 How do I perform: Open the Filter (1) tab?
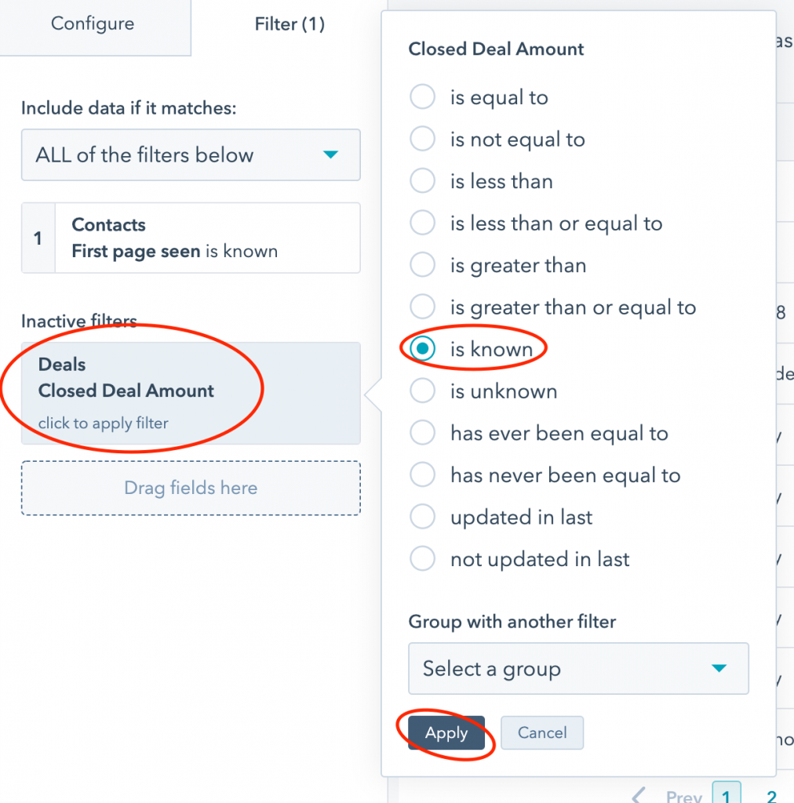290,24
